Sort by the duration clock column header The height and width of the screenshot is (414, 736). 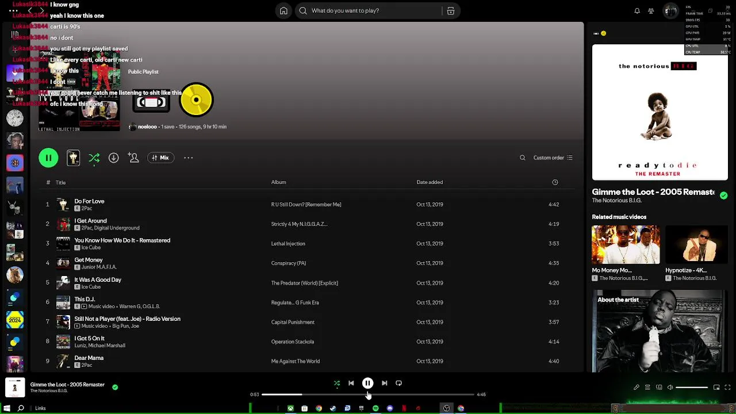(x=555, y=182)
